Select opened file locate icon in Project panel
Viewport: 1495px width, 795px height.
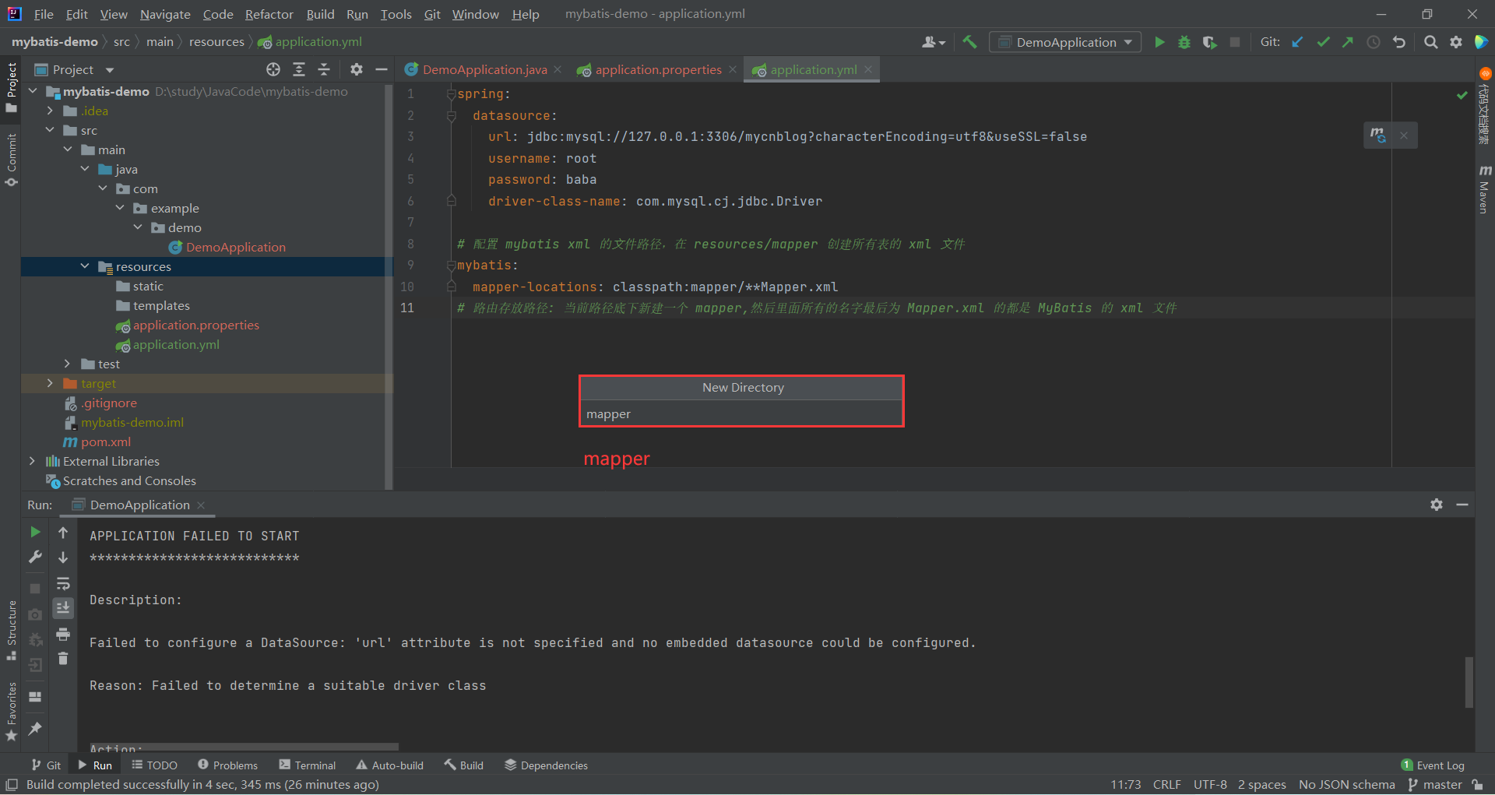[273, 69]
